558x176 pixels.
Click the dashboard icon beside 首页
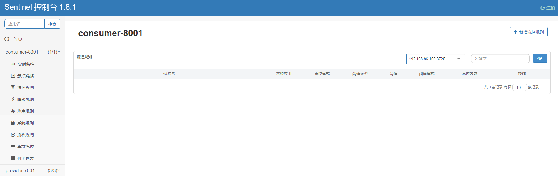[7, 39]
